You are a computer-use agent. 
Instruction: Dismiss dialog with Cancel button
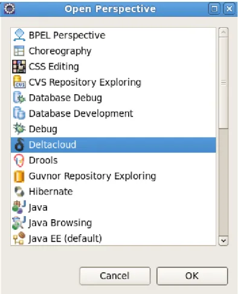pos(115,276)
